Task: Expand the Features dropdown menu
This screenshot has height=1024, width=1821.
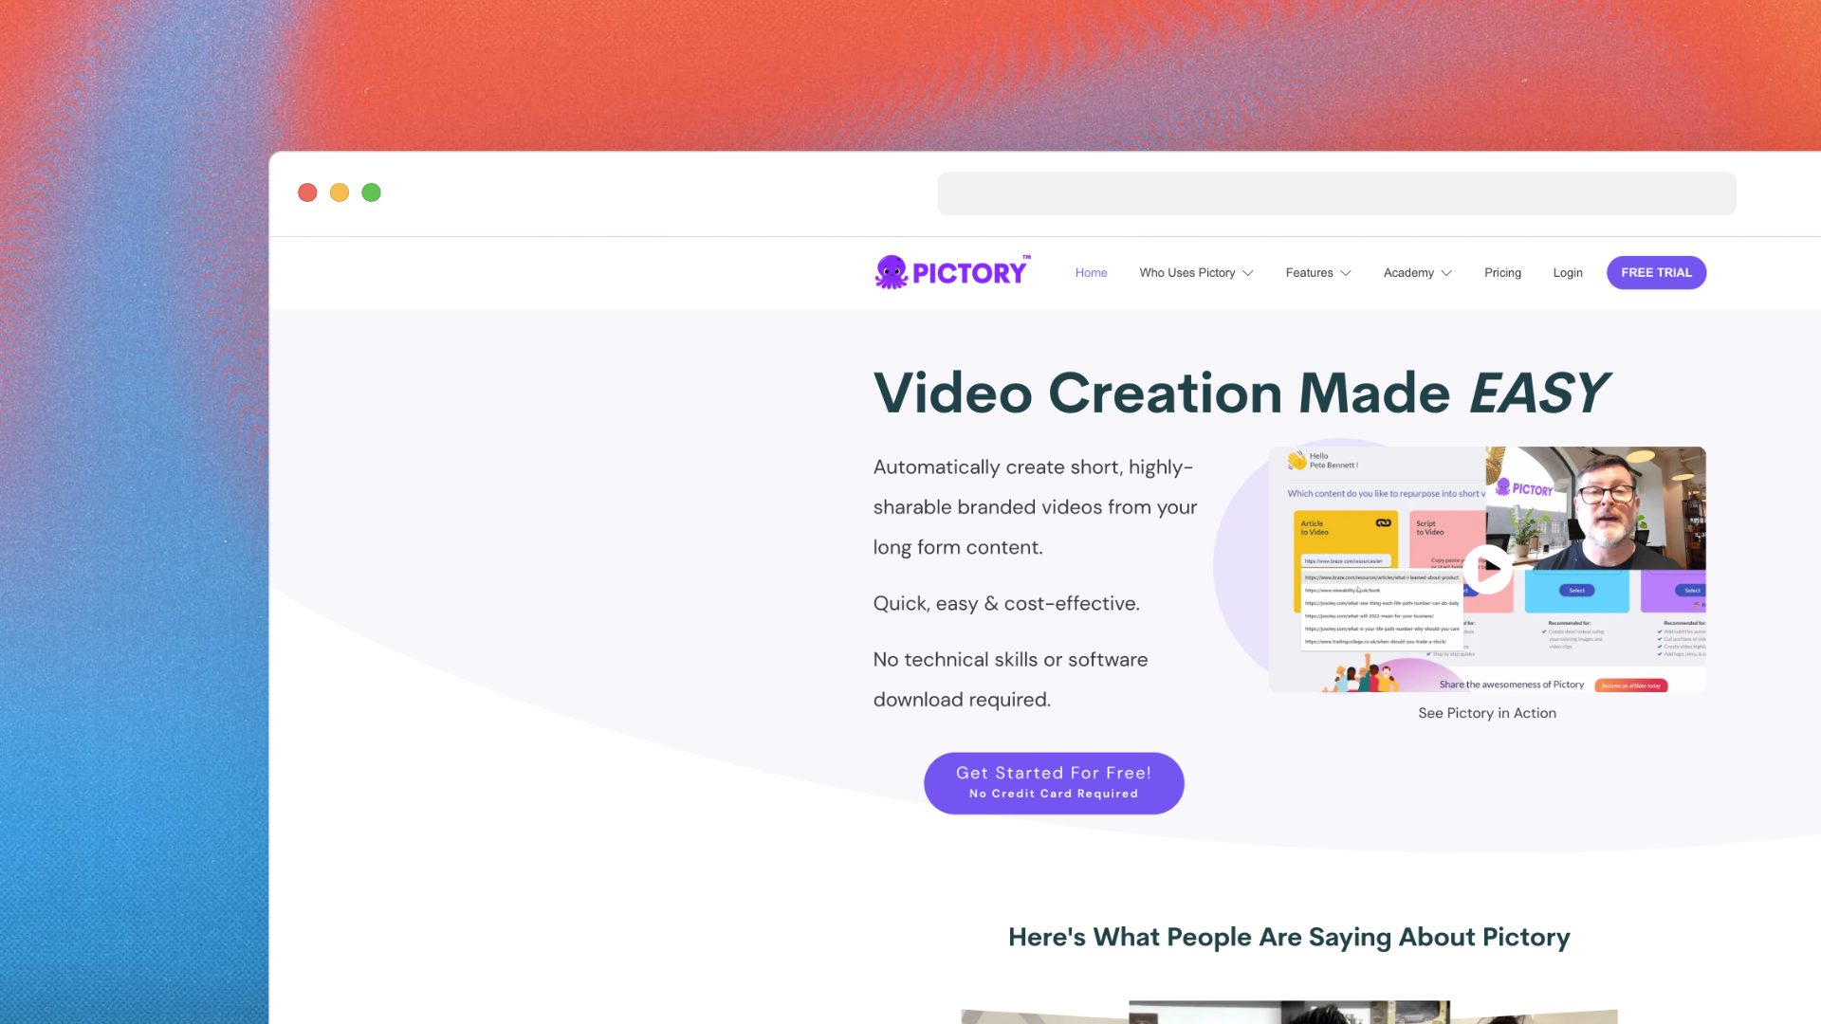Action: pos(1318,272)
